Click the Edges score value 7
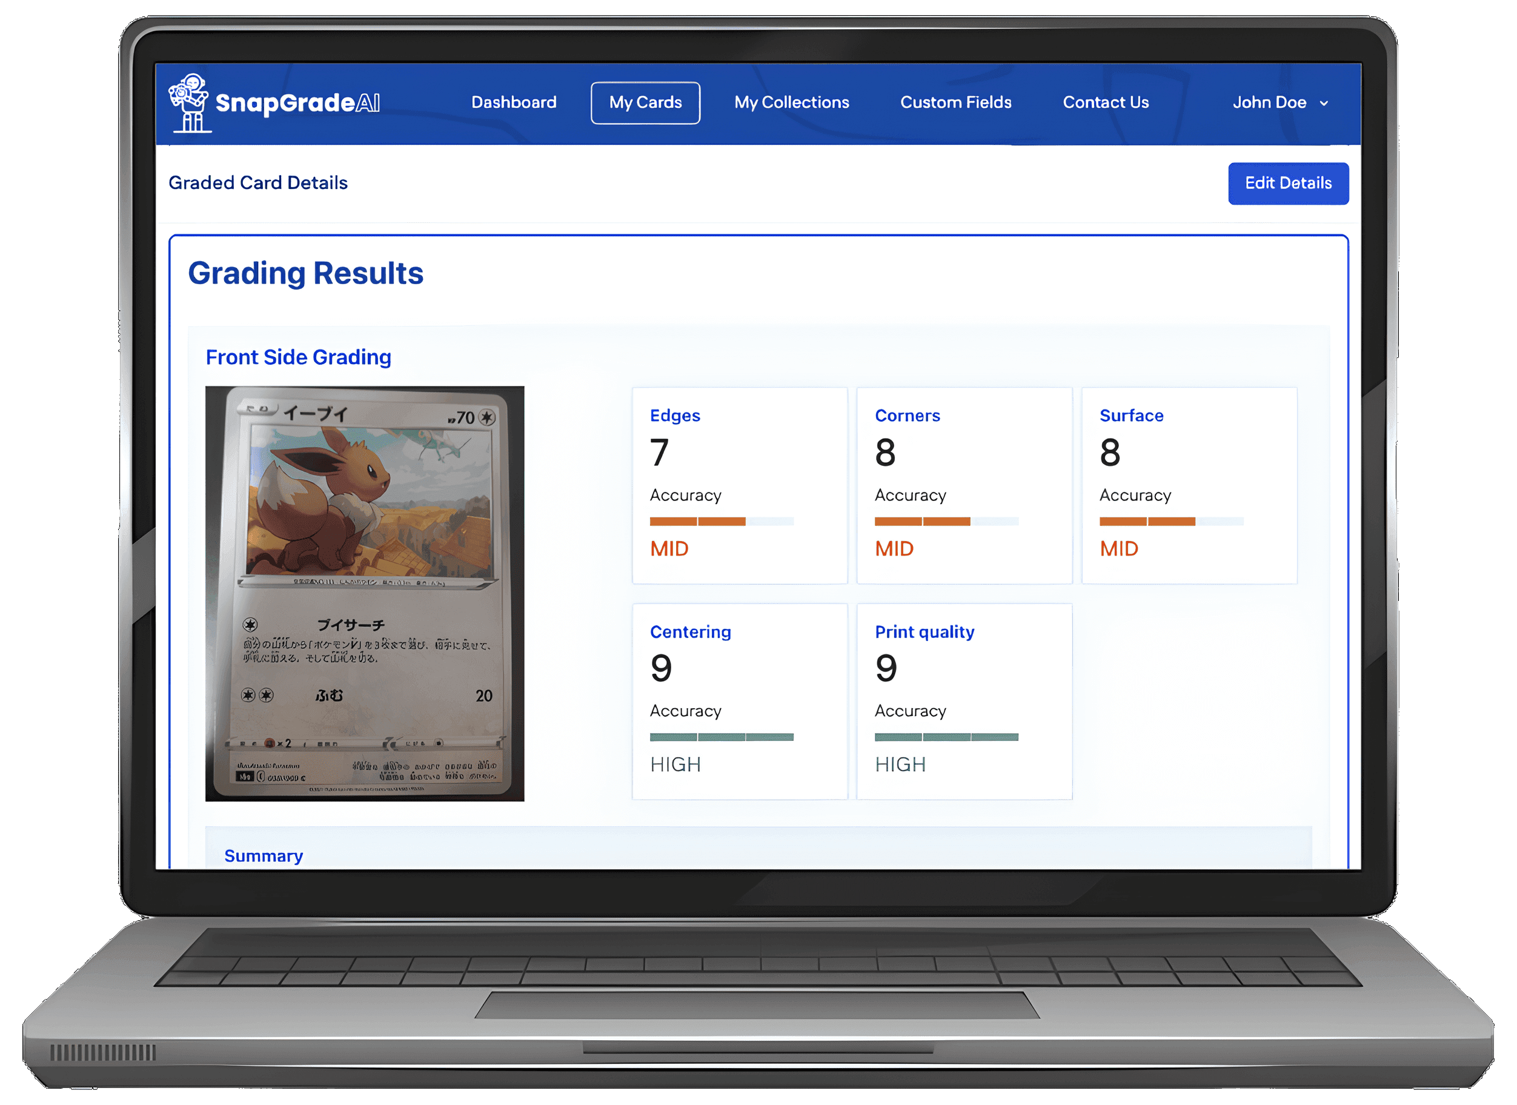The width and height of the screenshot is (1517, 1105). click(660, 452)
